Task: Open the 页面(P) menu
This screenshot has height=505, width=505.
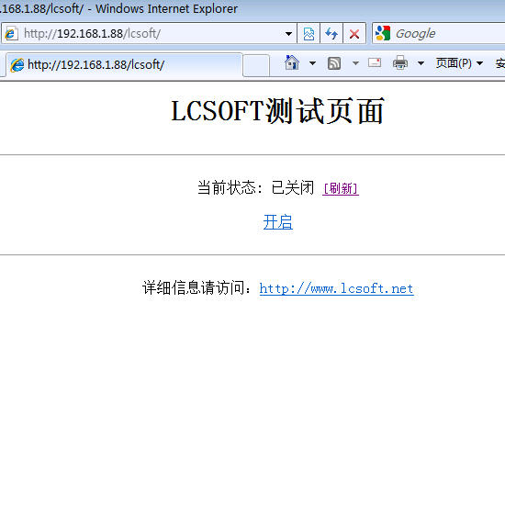Action: pyautogui.click(x=459, y=63)
